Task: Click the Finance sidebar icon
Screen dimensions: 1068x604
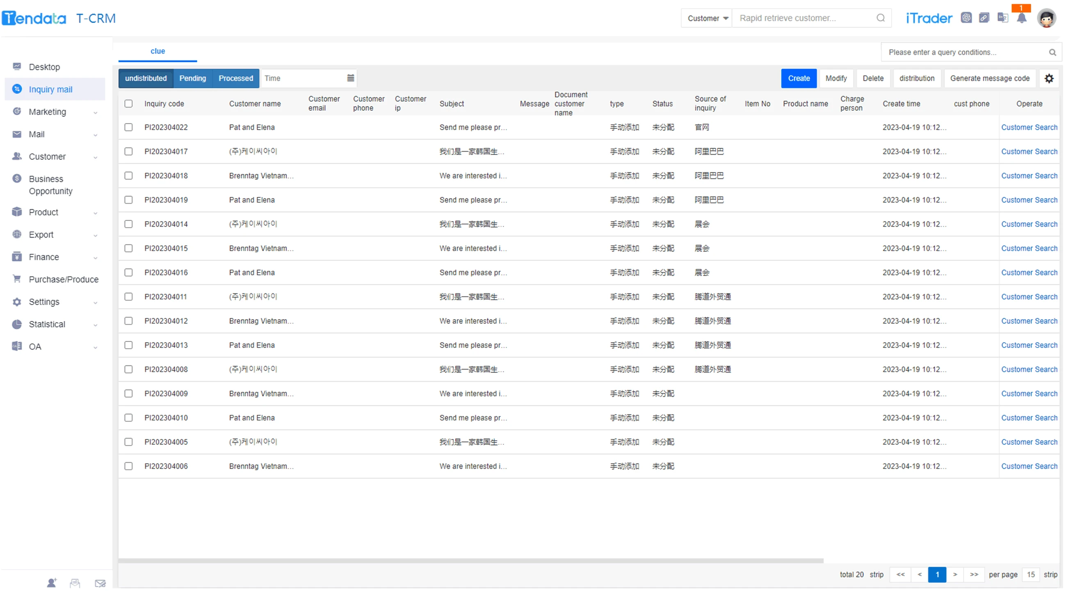Action: [x=17, y=256]
